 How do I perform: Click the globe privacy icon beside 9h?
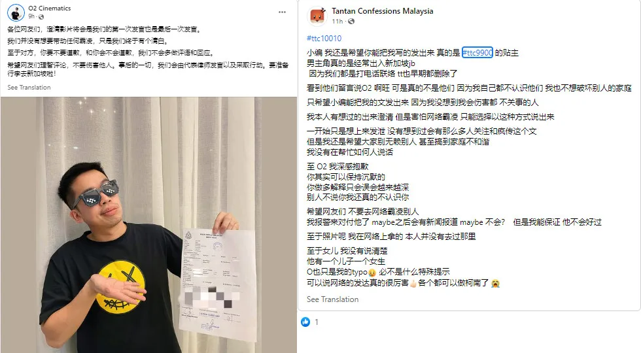pos(41,17)
